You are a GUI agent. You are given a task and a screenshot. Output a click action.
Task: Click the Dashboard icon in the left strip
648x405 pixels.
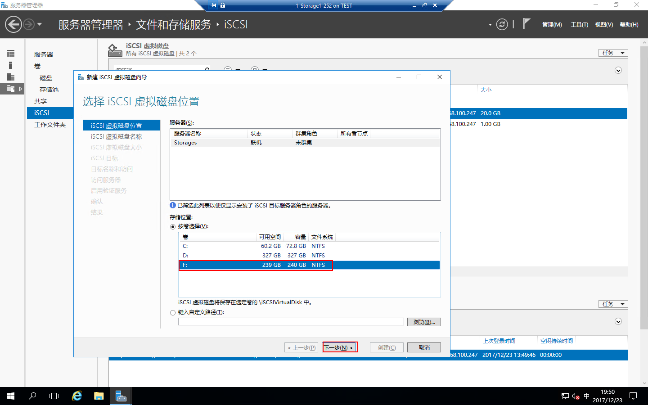(11, 54)
